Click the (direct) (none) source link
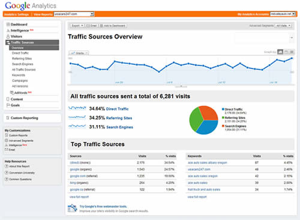This screenshot has height=220, width=300. (x=74, y=162)
